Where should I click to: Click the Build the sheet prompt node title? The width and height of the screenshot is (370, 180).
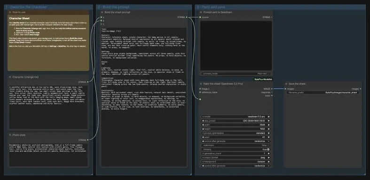point(117,12)
